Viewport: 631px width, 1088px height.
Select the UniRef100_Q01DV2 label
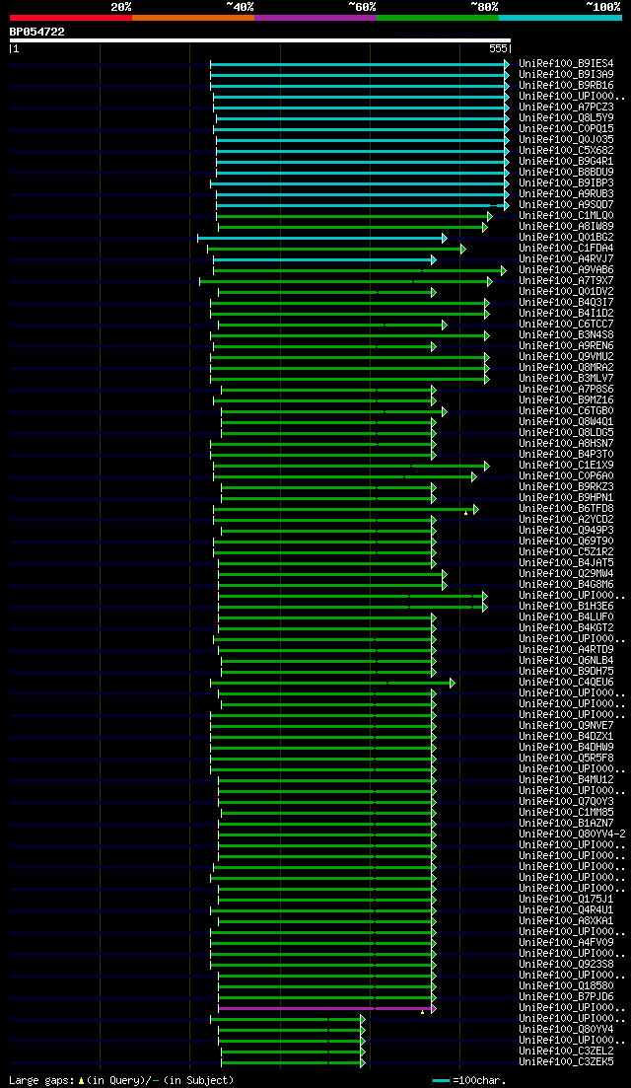click(566, 291)
